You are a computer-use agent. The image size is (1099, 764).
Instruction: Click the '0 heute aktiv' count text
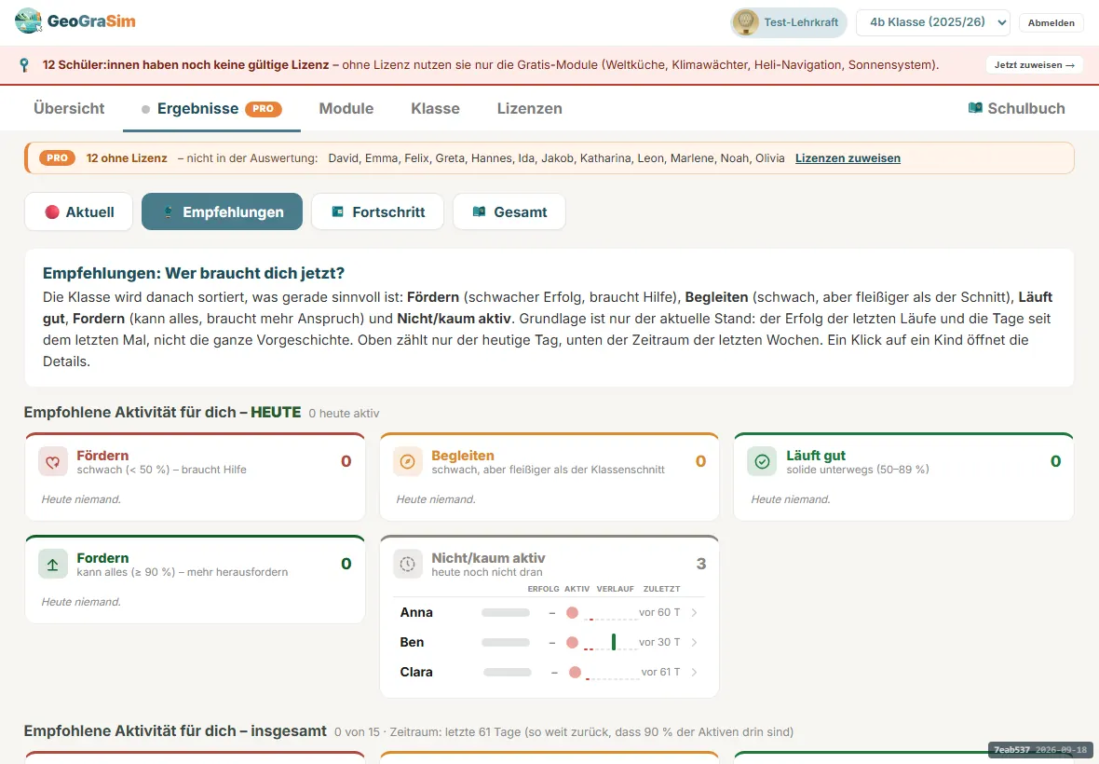[x=345, y=414]
